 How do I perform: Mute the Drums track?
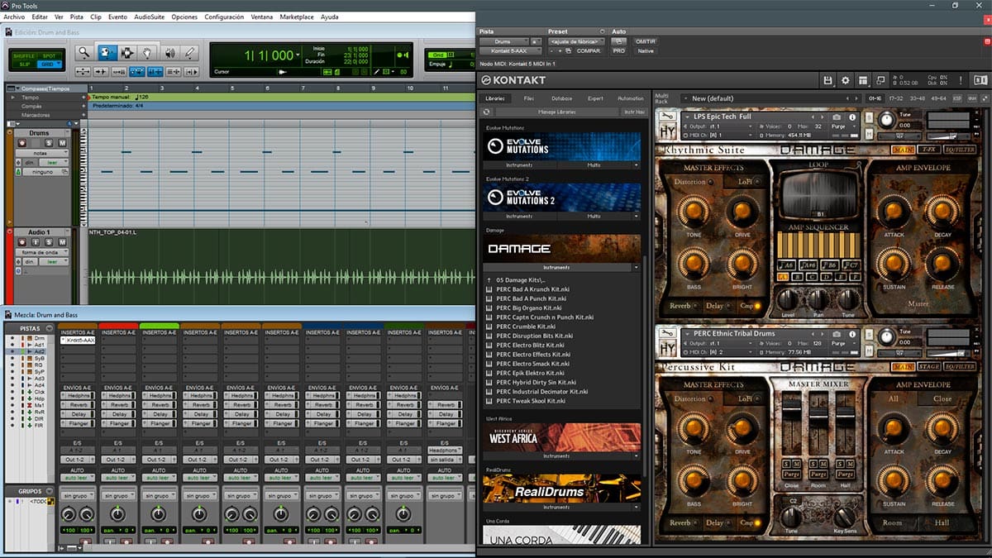coord(63,143)
